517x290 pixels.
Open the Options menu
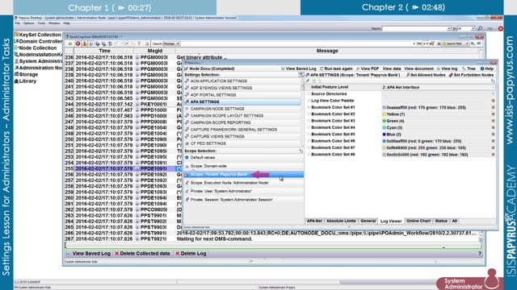pyautogui.click(x=29, y=23)
